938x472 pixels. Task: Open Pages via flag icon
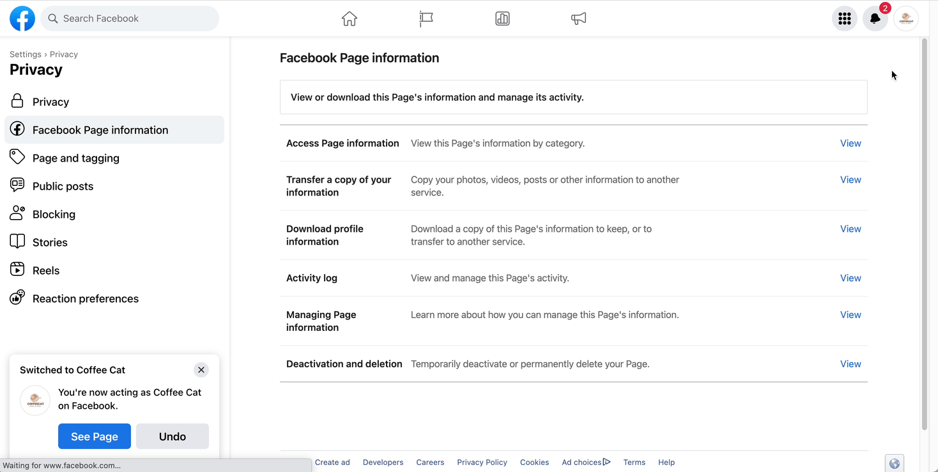[426, 19]
